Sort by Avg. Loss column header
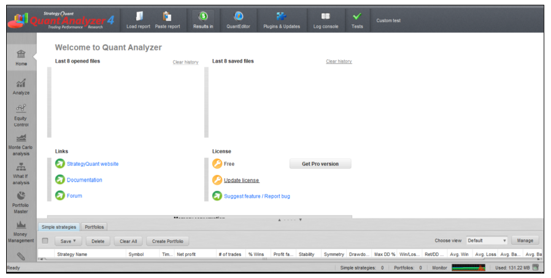The height and width of the screenshot is (278, 551). 485,254
